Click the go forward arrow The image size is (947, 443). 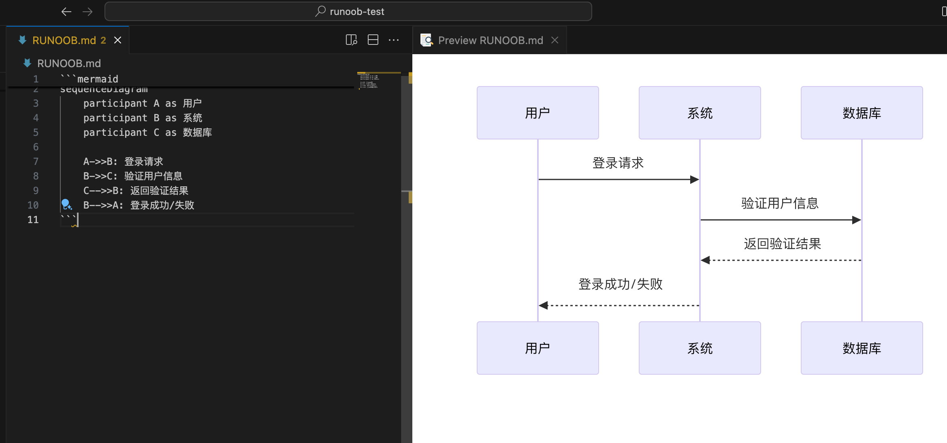click(87, 12)
